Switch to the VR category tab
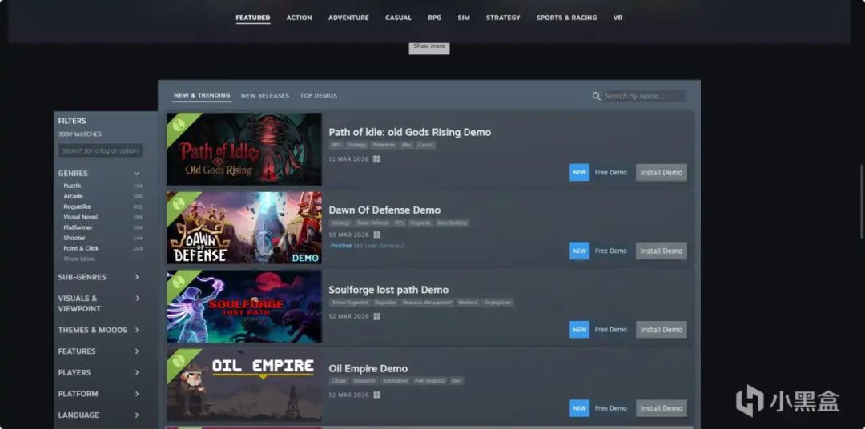Screen dimensions: 865x429 click(618, 18)
